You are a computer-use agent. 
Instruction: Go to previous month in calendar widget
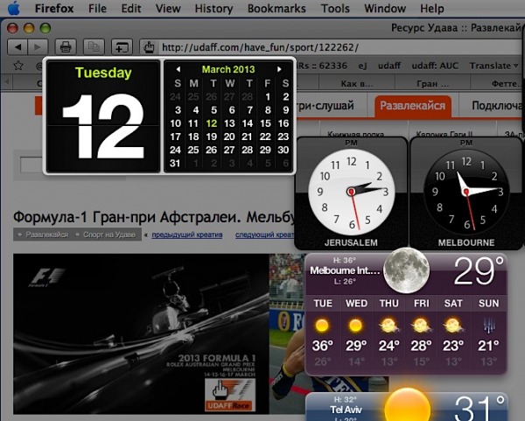(178, 69)
